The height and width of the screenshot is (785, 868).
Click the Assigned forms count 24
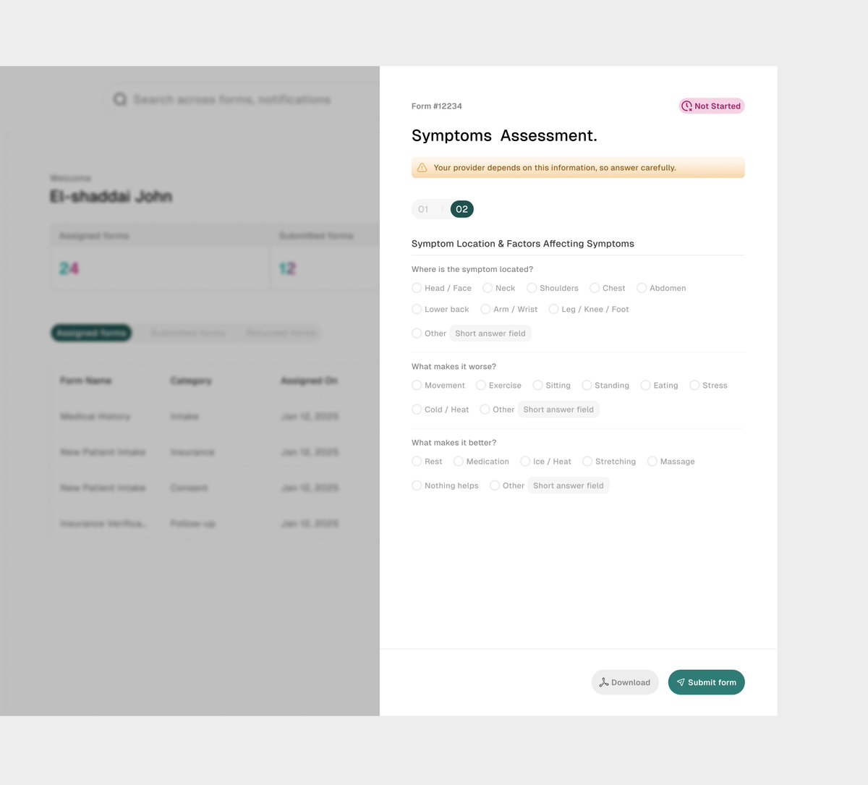tap(69, 268)
